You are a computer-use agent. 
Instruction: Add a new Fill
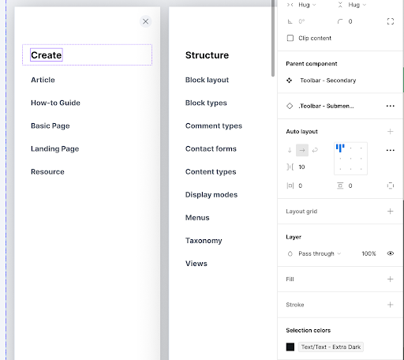click(391, 279)
